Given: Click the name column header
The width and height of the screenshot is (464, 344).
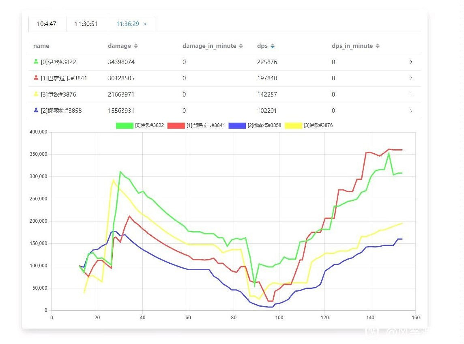Looking at the screenshot, I should coord(41,46).
